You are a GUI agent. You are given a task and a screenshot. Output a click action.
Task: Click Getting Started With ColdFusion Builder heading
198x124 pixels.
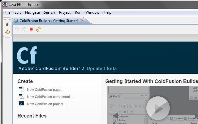tap(152, 81)
